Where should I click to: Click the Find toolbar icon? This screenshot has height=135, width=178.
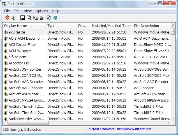[x=48, y=18]
